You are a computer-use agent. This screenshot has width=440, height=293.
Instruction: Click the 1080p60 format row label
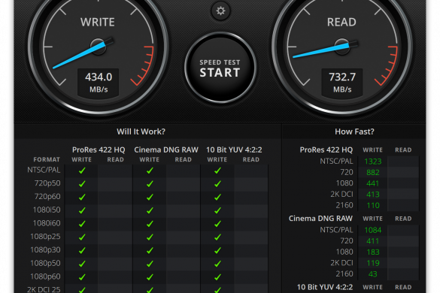click(x=45, y=276)
